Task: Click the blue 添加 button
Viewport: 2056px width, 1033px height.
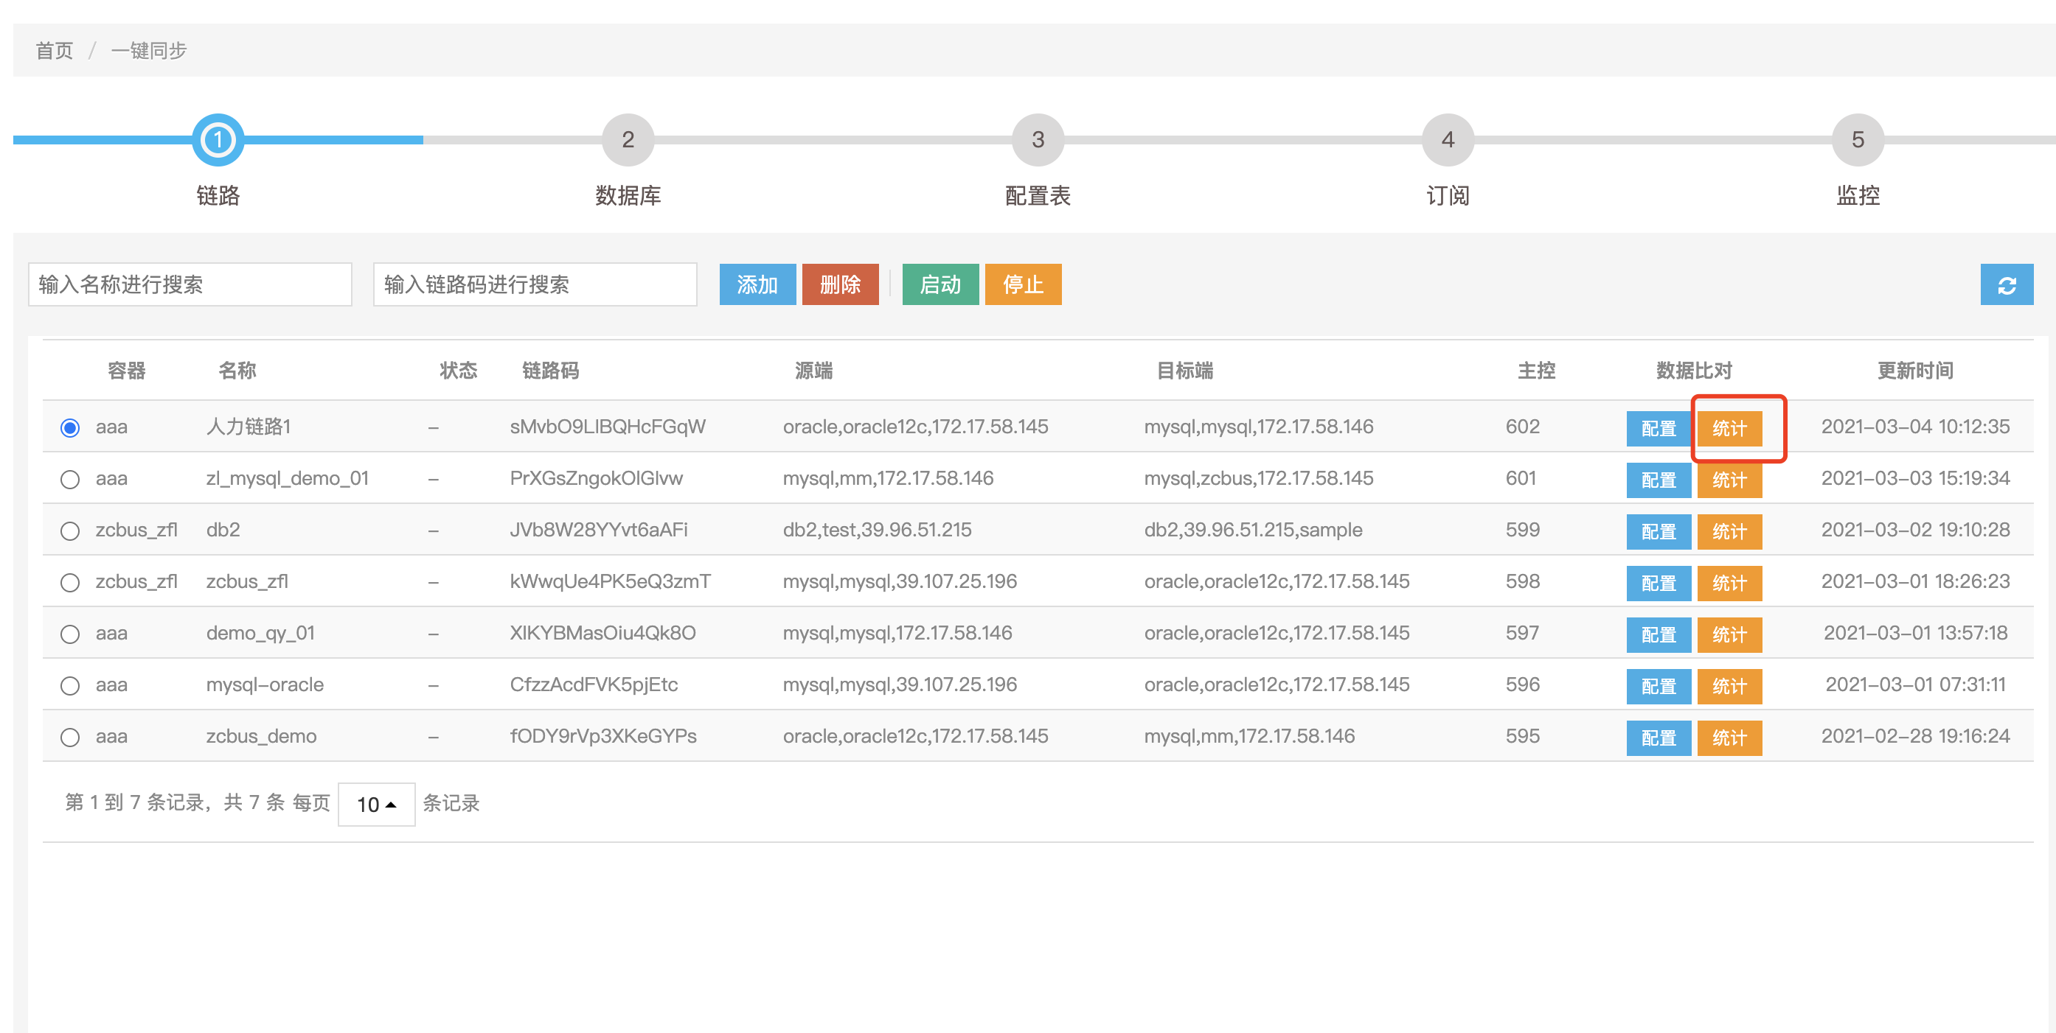Action: click(757, 284)
